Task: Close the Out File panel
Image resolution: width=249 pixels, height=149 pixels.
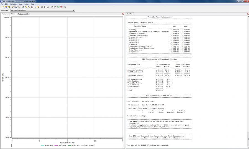Action: pos(247,14)
